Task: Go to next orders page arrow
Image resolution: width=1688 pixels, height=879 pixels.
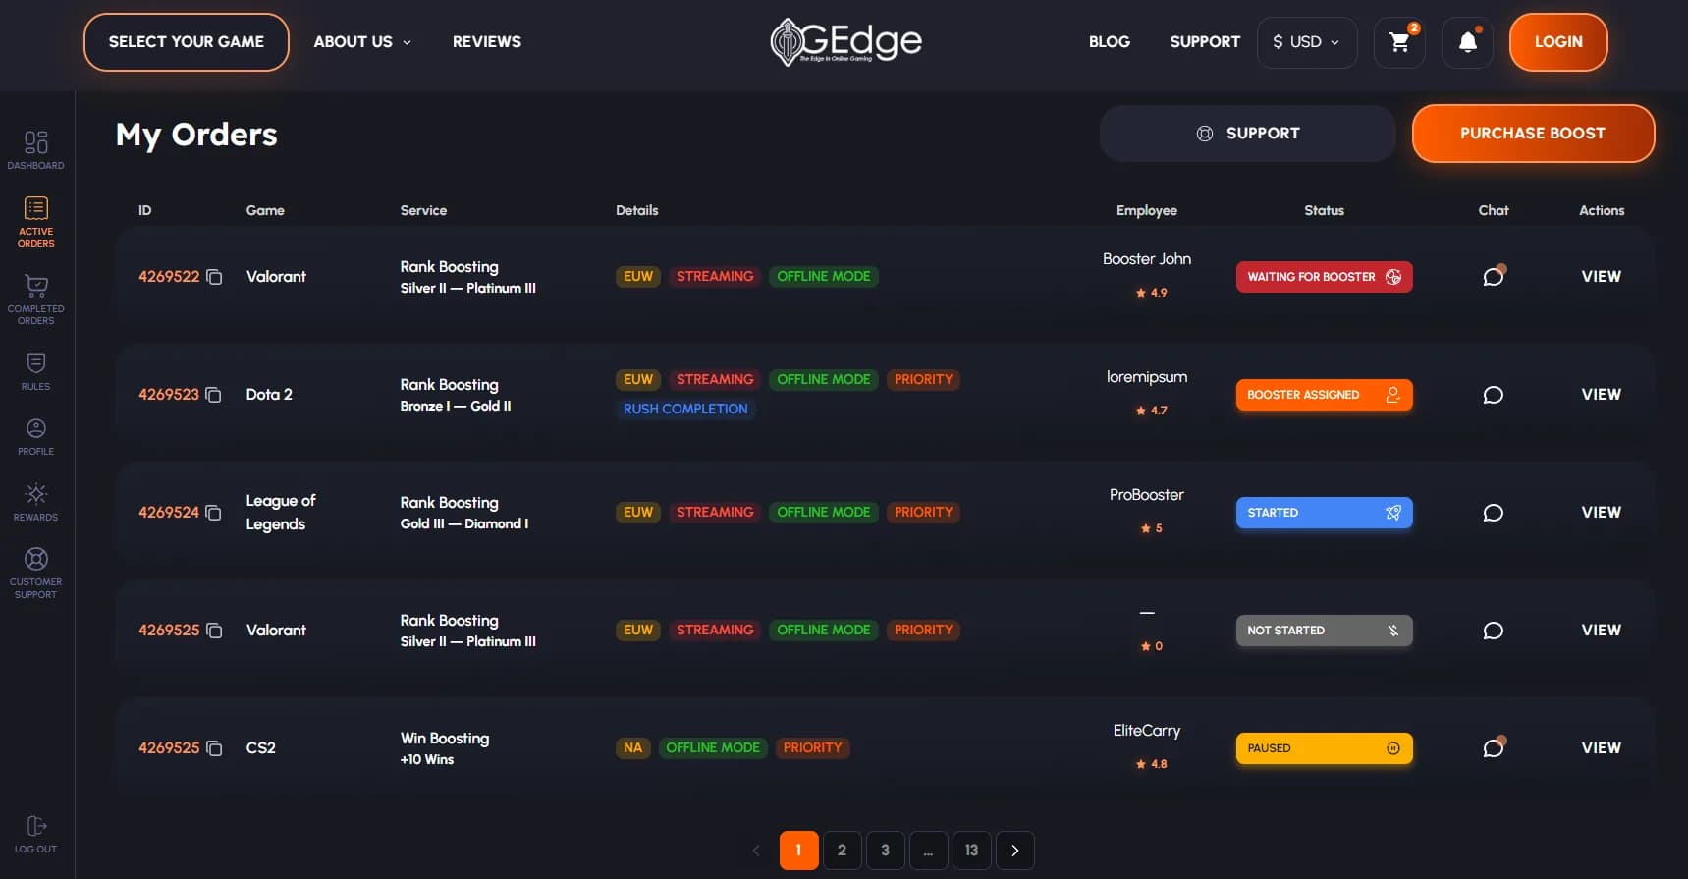Action: point(1014,851)
